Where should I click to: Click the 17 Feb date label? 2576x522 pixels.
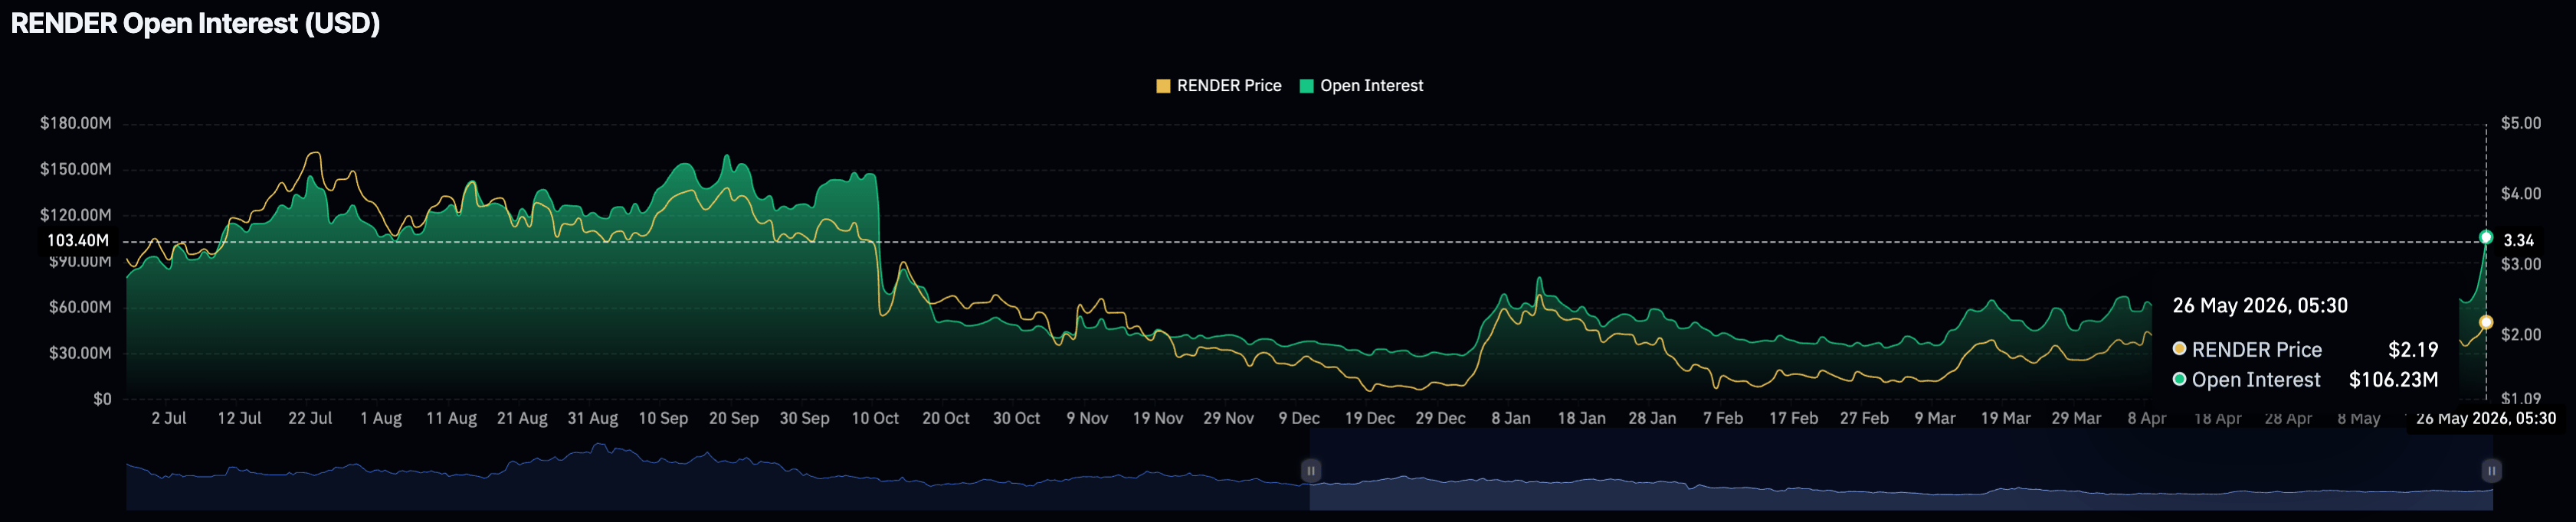(x=1793, y=418)
